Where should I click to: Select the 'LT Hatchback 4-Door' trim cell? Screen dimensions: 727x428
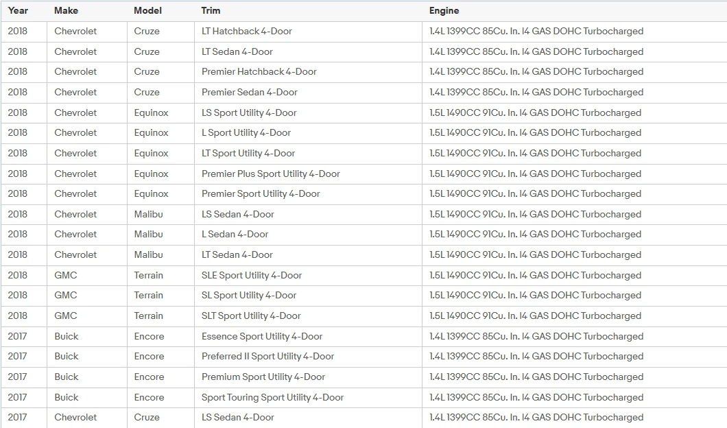(247, 31)
